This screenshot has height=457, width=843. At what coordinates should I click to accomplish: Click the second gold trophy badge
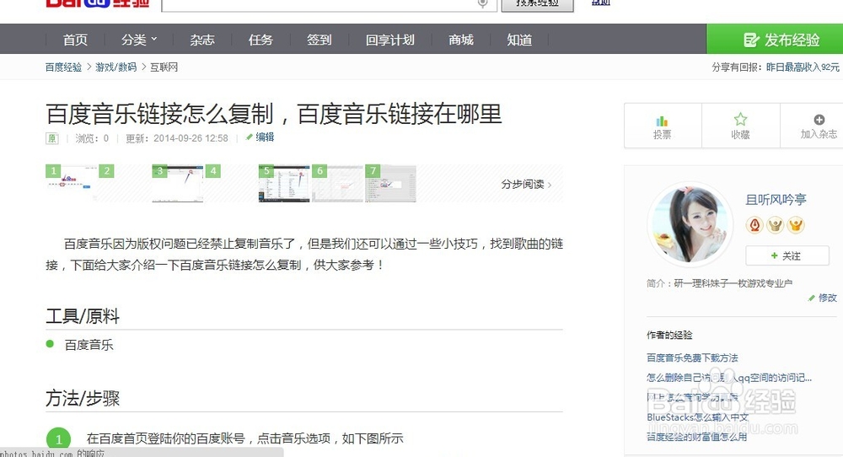[x=775, y=225]
